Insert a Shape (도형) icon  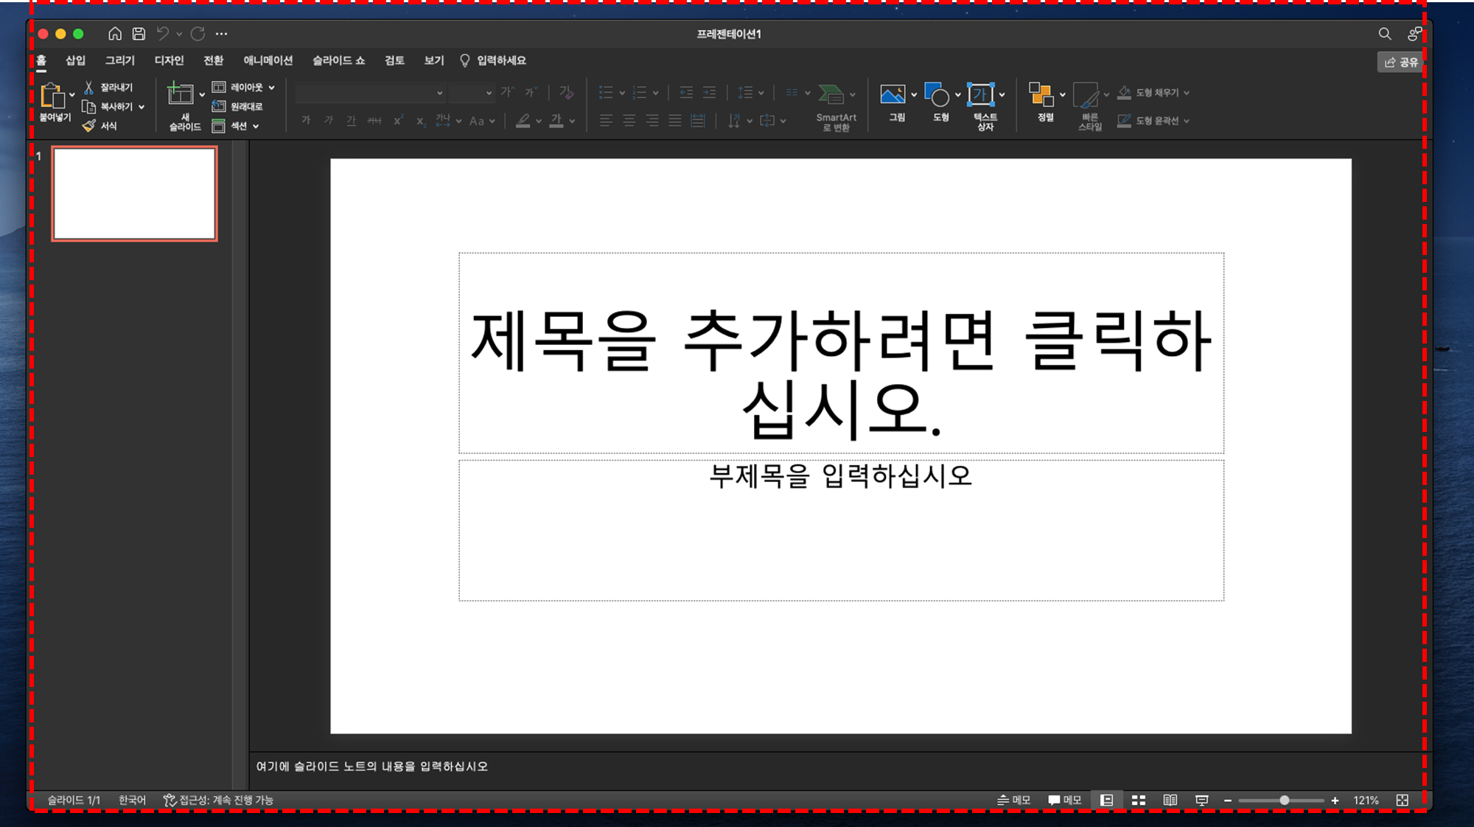click(937, 94)
